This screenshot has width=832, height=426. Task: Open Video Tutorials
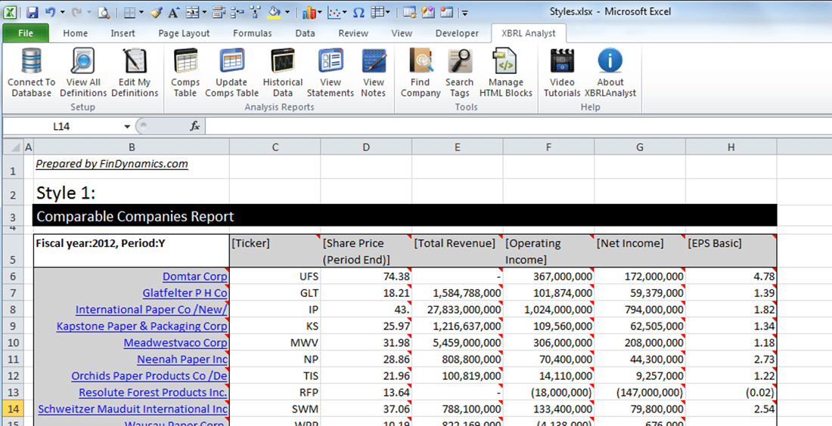click(x=562, y=61)
